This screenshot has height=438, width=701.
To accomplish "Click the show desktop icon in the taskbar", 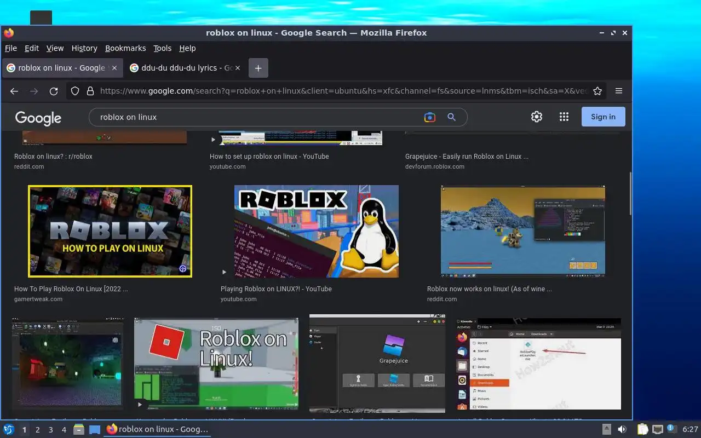I will pos(95,430).
